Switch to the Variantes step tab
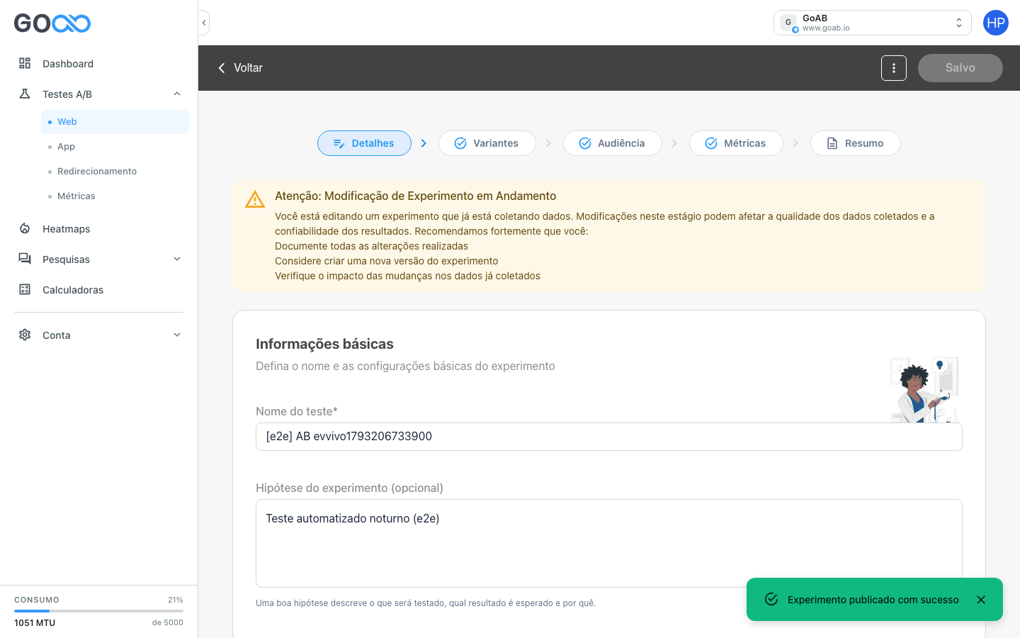The image size is (1020, 638). [x=487, y=143]
